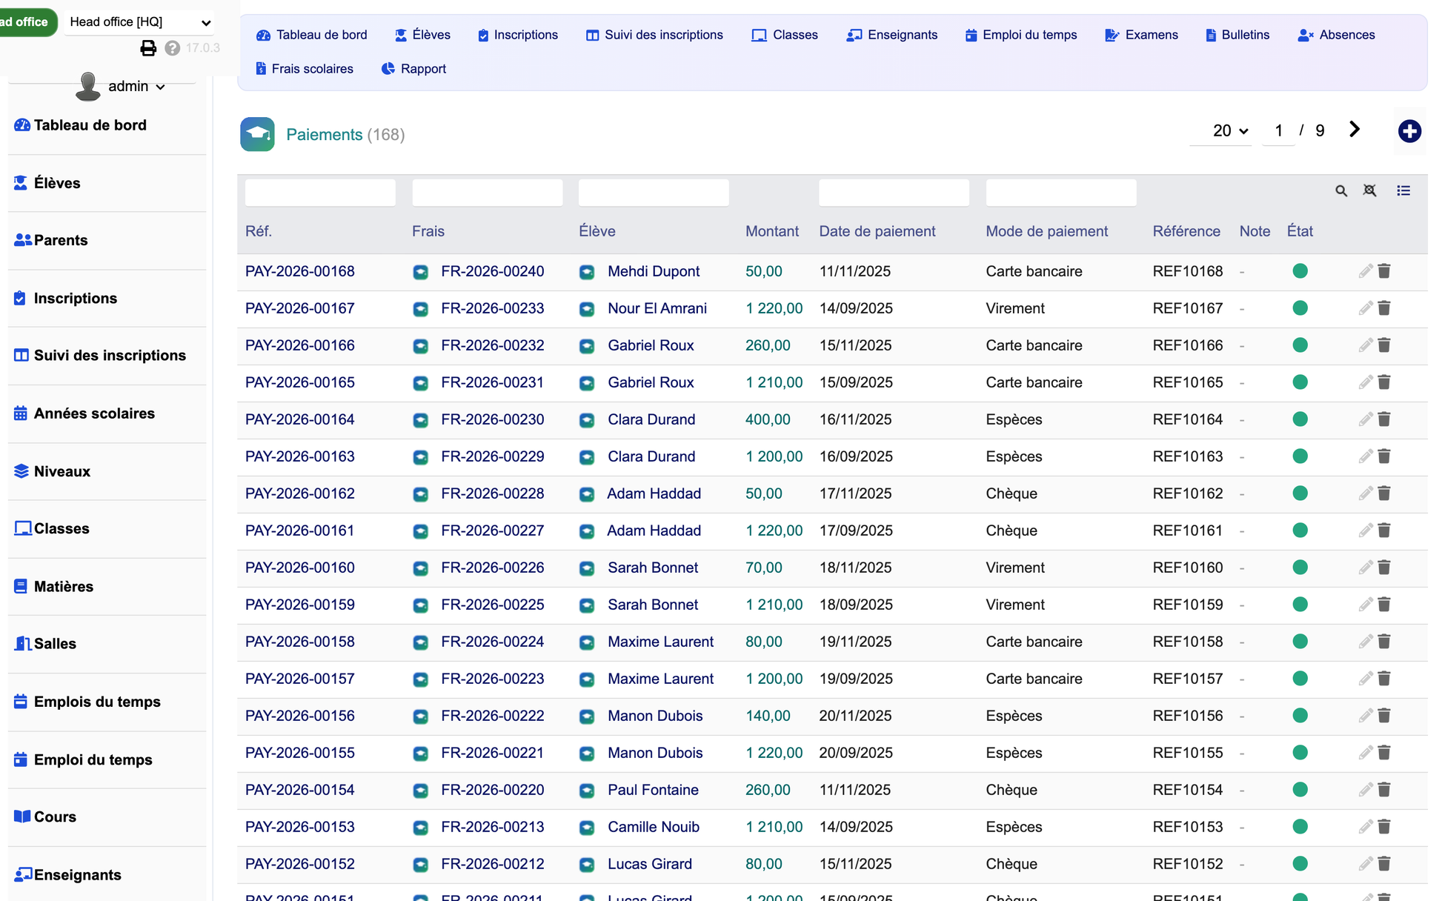Open Élèves in the top menu
This screenshot has width=1442, height=901.
pos(422,35)
